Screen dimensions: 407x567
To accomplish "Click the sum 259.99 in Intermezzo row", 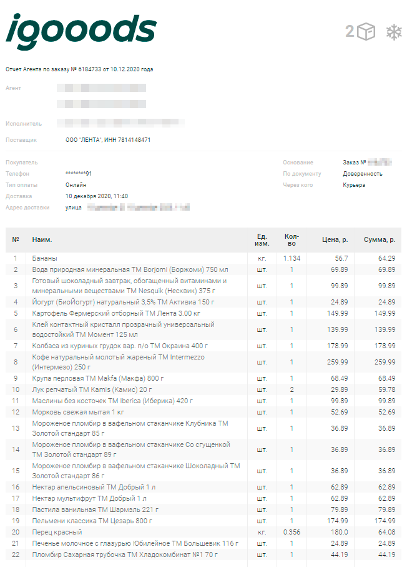I will click(x=385, y=362).
